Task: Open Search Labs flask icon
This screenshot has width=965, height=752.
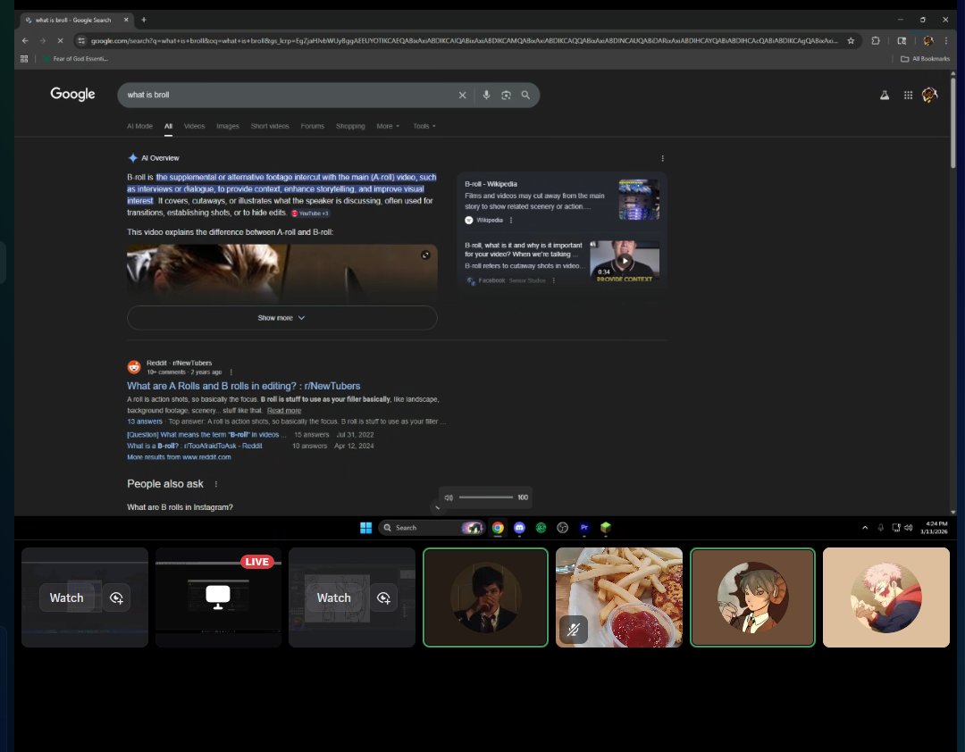Action: (885, 95)
